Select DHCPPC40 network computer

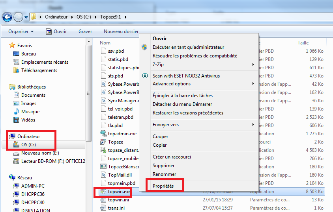[x=33, y=203]
